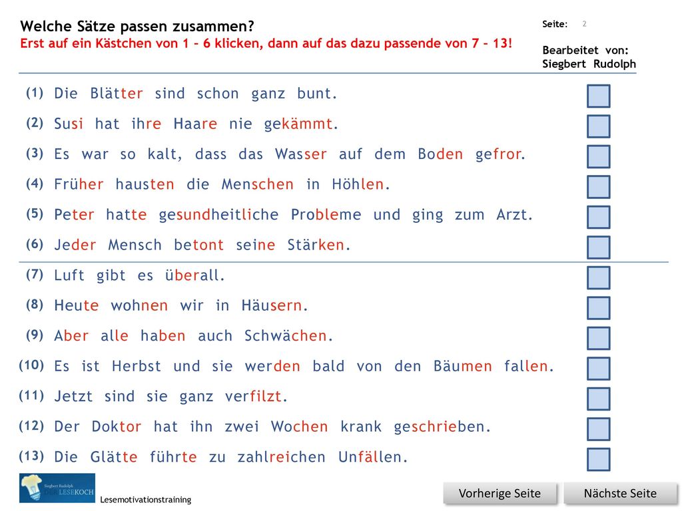Check the box beside sentence 5 about Peter

[x=599, y=218]
